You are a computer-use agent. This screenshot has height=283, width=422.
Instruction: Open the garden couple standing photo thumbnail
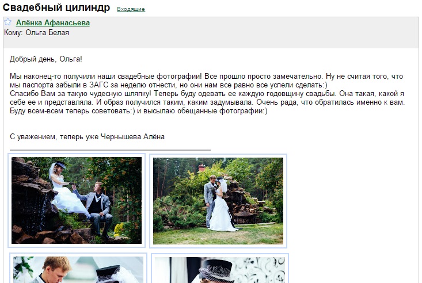[218, 201]
